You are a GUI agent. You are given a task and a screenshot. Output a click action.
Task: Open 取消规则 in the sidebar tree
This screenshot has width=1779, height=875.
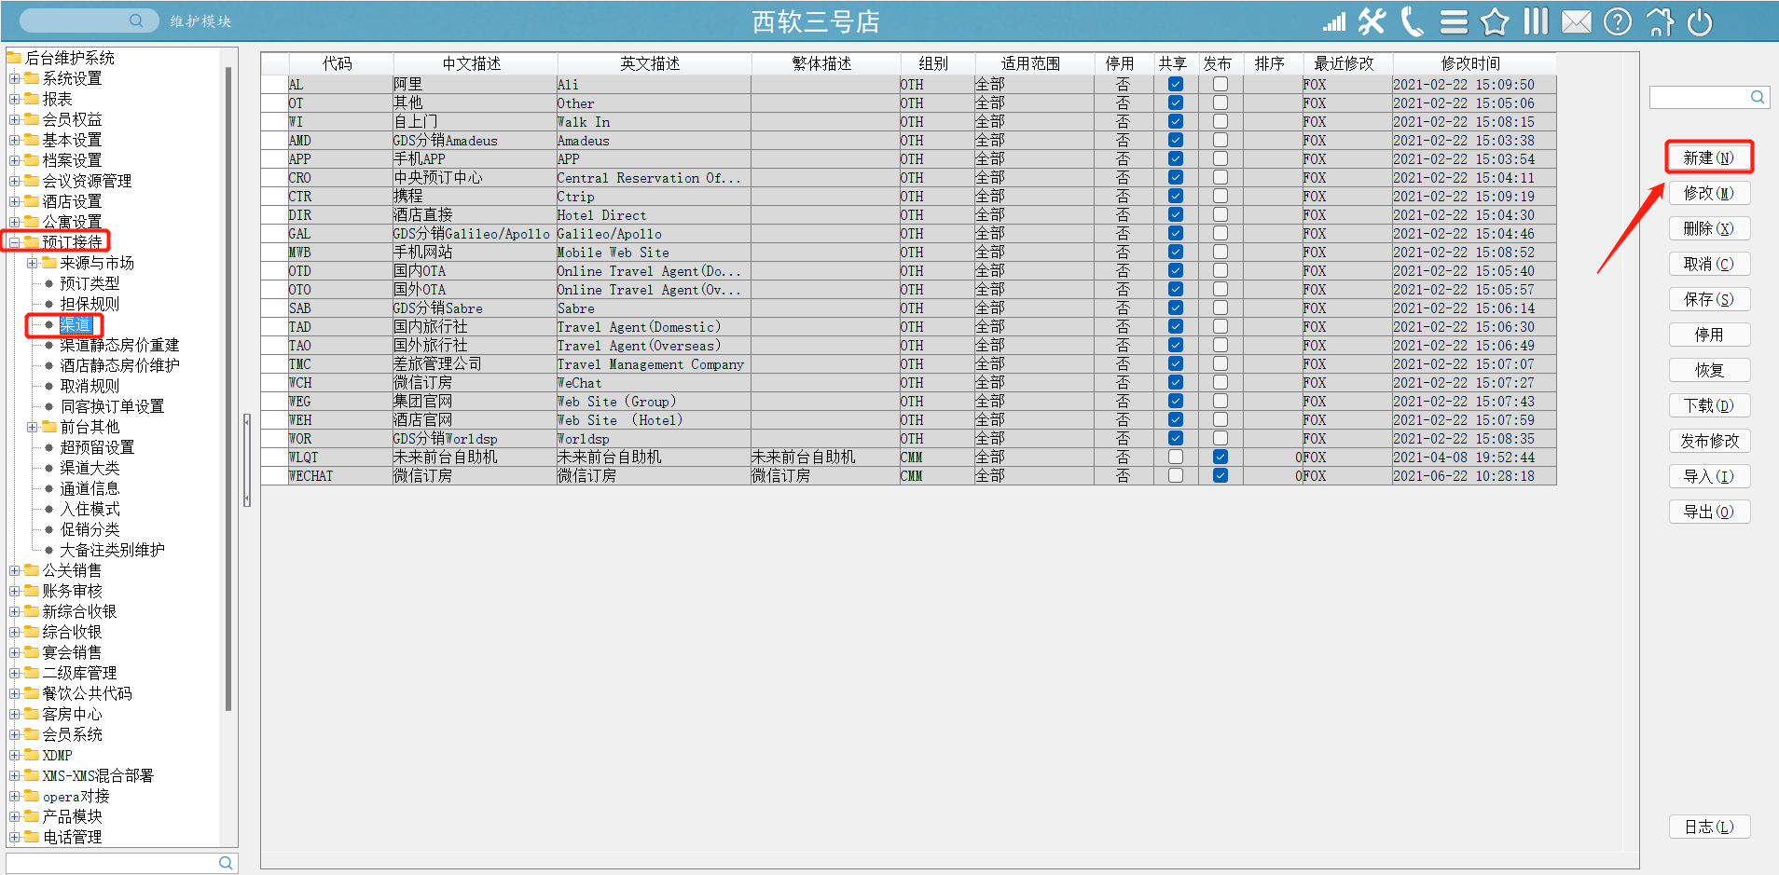click(x=90, y=386)
